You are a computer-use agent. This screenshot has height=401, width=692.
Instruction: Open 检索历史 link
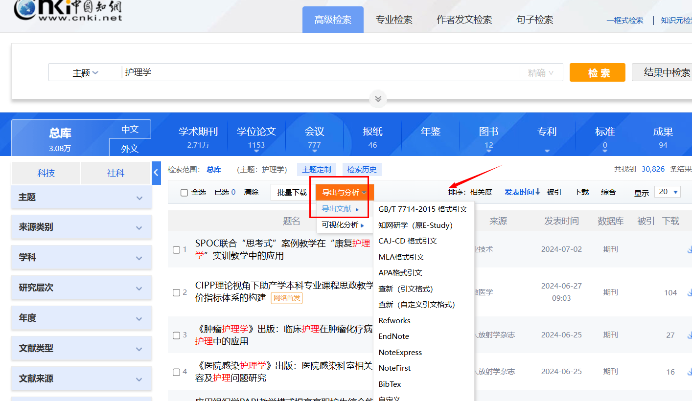(362, 170)
